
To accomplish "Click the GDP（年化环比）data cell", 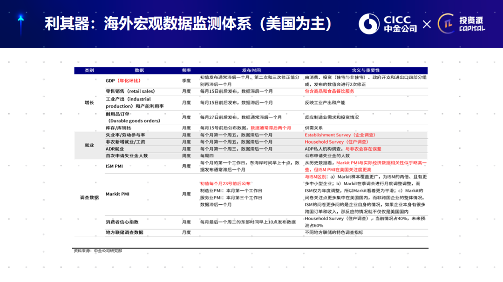I will (123, 81).
